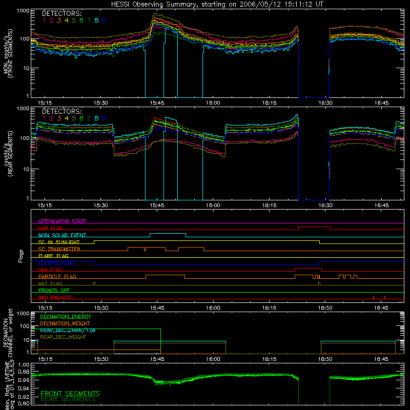Image resolution: width=410 pixels, height=410 pixels.
Task: Click the ECLIPSE_FLAG label
Action: click(56, 263)
